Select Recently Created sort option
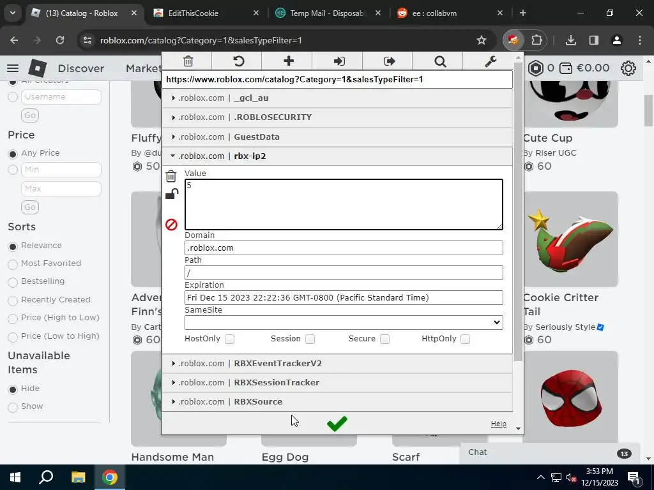 [x=13, y=301]
